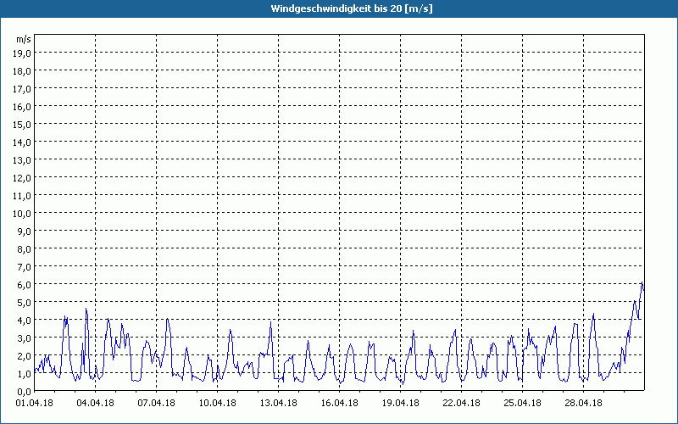Screen dimensions: 678x424
Task: Click the 3,0 y-axis label
Action: (x=25, y=338)
